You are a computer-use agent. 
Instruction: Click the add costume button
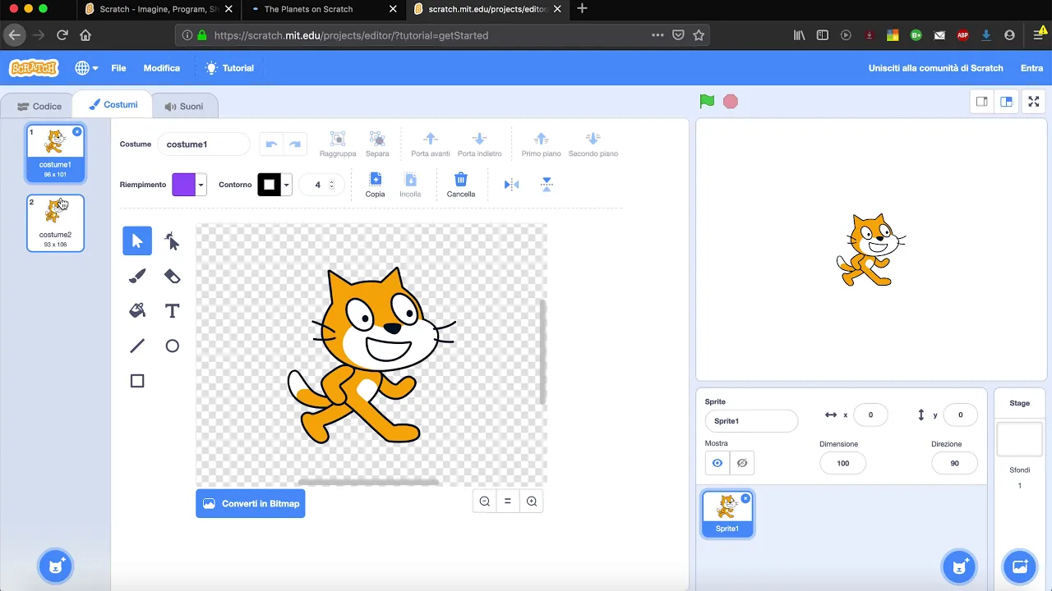click(56, 566)
